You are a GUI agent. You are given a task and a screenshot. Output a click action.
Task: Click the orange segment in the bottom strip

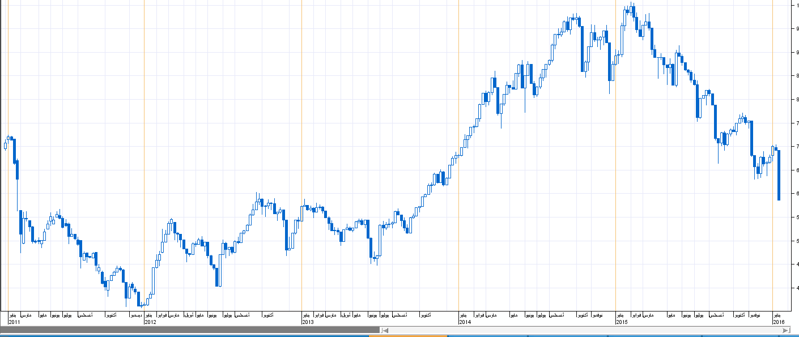[x=408, y=336]
